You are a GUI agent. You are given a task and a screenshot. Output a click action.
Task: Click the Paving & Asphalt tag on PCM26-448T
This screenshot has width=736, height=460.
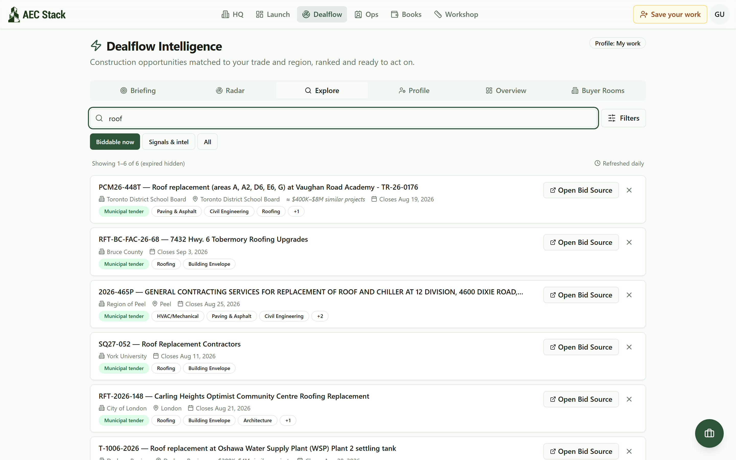[176, 211]
